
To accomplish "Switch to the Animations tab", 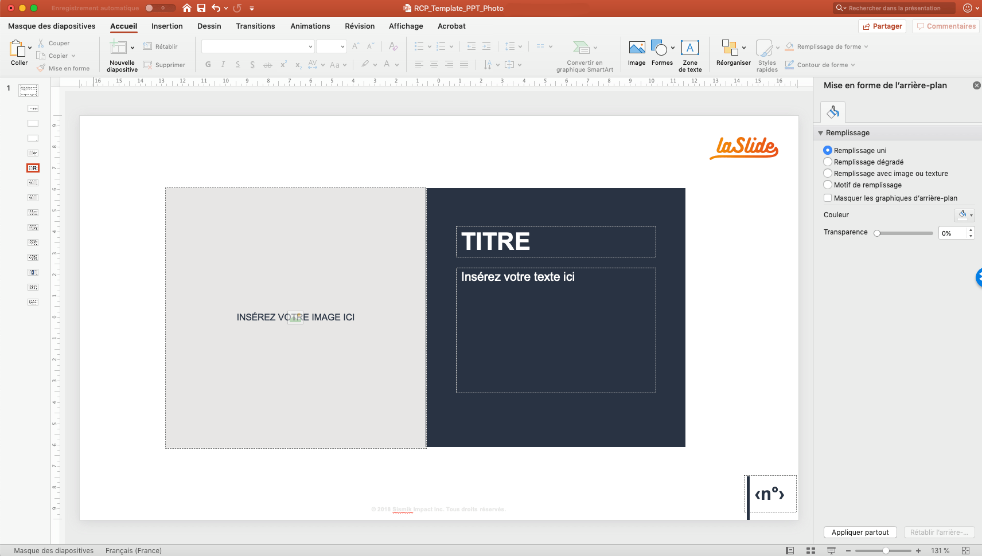I will pos(310,26).
